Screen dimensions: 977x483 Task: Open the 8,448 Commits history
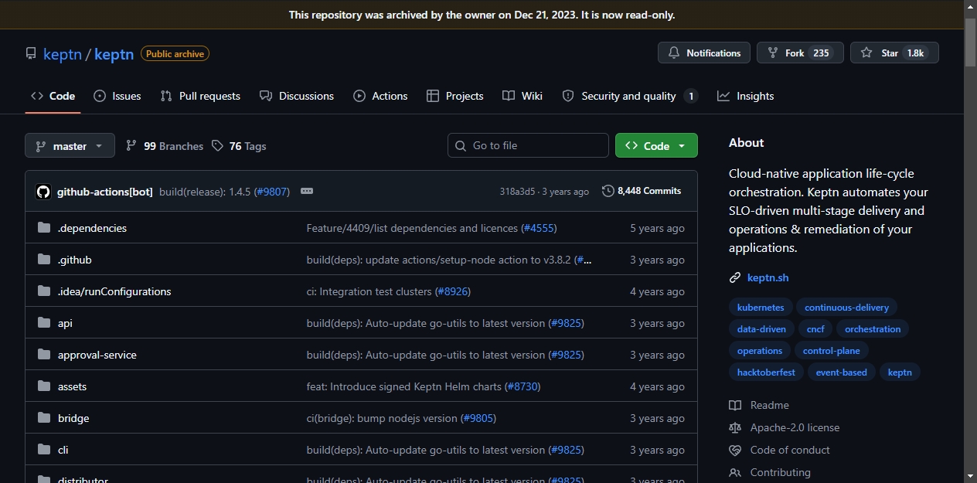(642, 191)
